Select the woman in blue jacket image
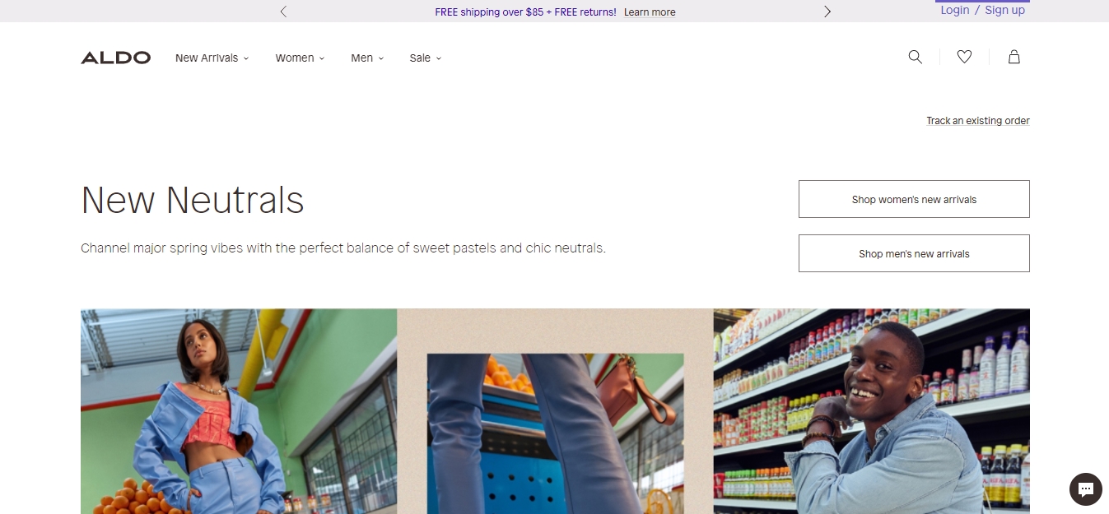The height and width of the screenshot is (514, 1109). [239, 411]
